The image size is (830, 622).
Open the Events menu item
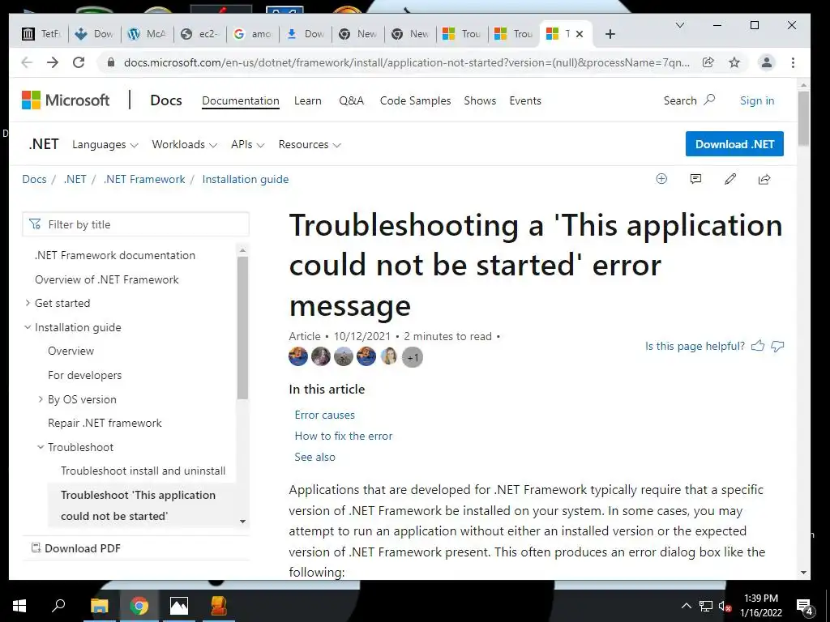(x=525, y=100)
